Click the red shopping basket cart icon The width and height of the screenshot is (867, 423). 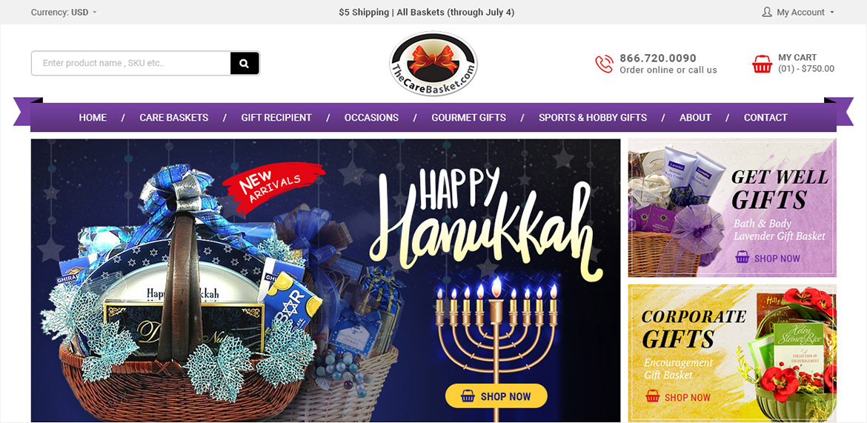click(762, 64)
